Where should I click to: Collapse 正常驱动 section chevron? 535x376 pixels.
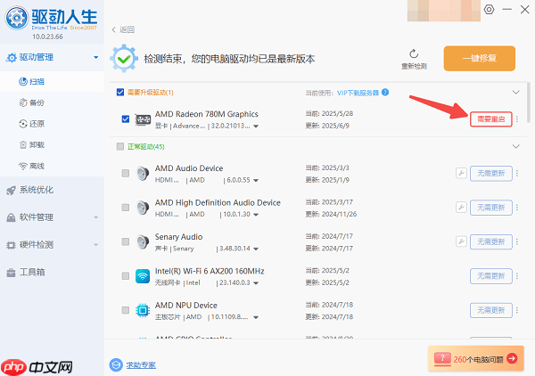tap(516, 147)
